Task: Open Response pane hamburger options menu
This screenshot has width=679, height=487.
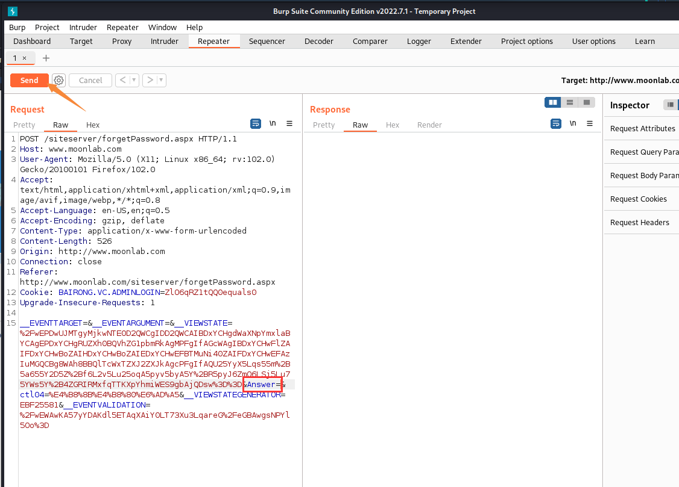Action: [589, 123]
